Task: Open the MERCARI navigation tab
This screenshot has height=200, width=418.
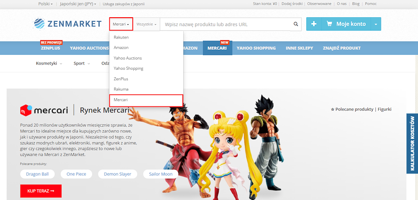Action: 217,48
